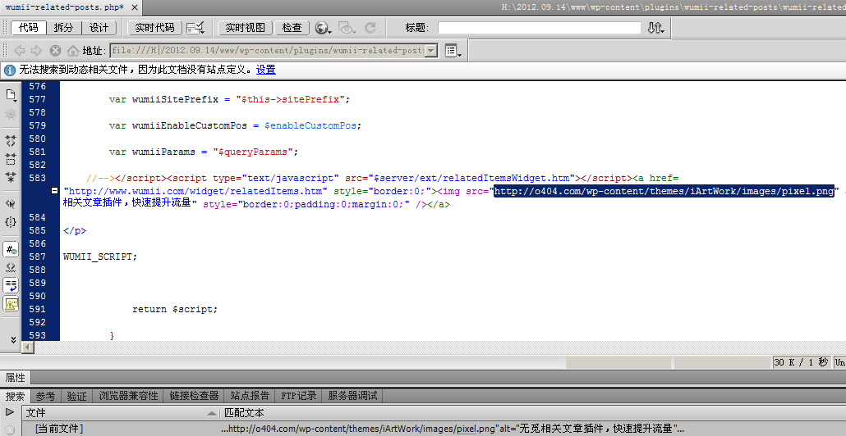Switch to 搜索 results tab

point(15,396)
